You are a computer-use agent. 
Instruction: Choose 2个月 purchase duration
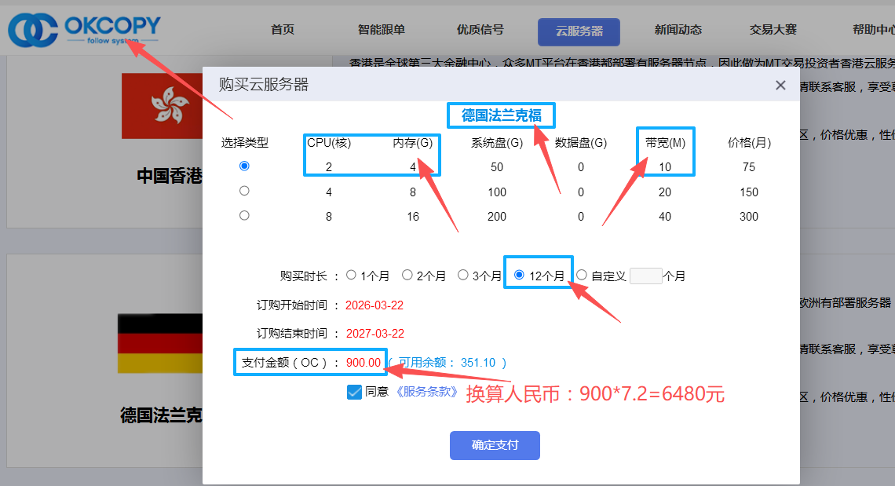point(407,276)
